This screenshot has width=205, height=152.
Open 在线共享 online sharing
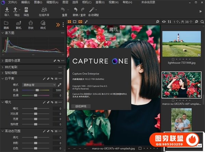pos(44,10)
